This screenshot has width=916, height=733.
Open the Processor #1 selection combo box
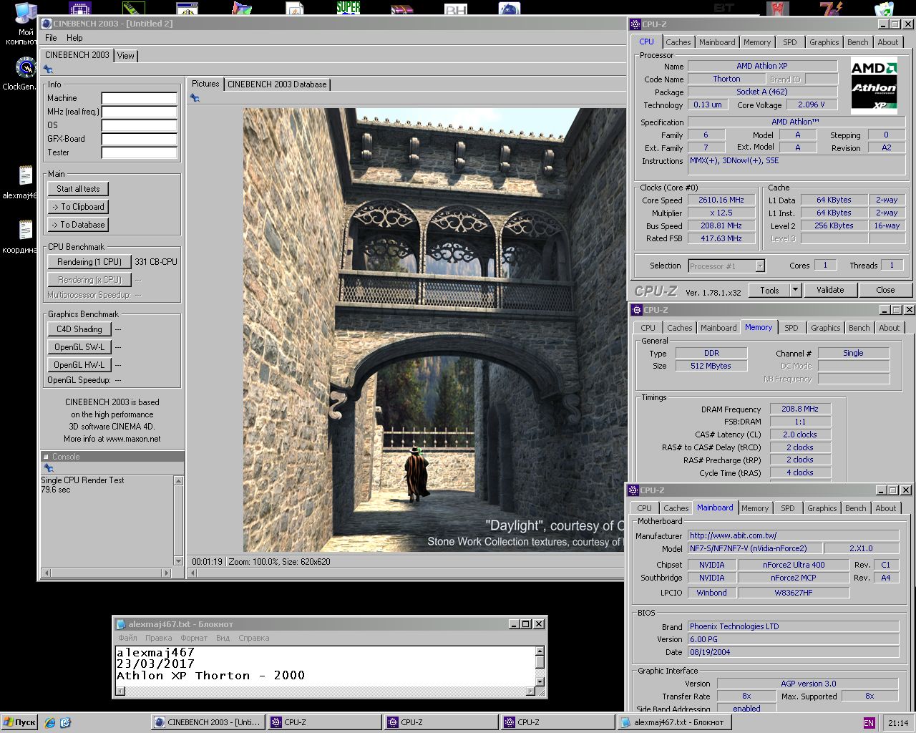pyautogui.click(x=726, y=266)
